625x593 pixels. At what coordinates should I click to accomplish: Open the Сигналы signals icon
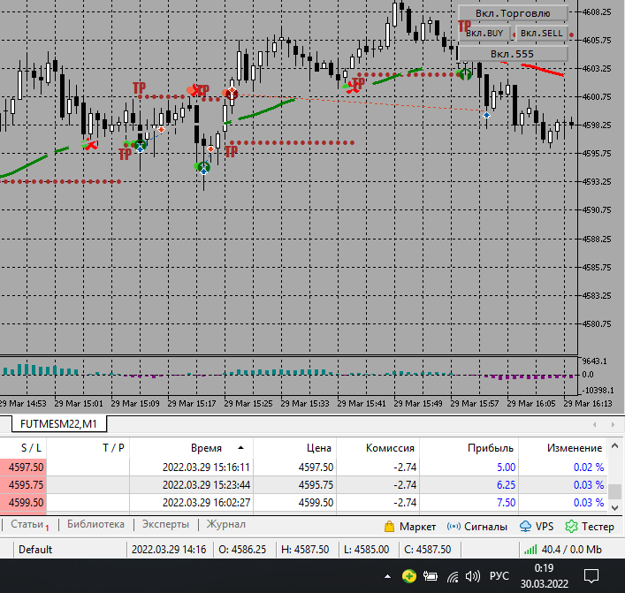[x=454, y=527]
